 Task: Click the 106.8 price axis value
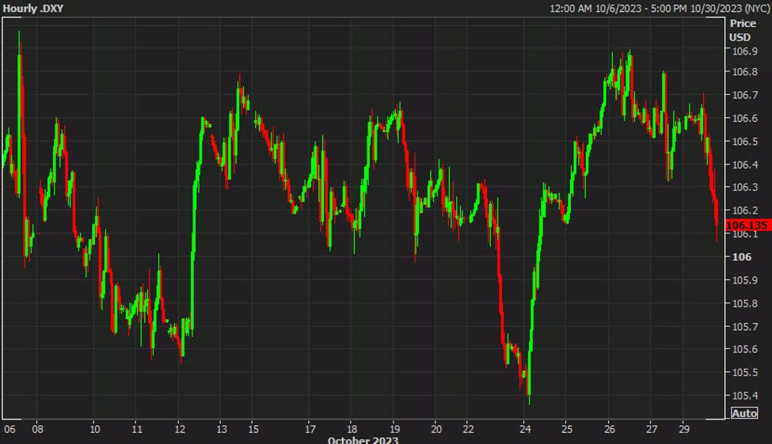(x=744, y=72)
